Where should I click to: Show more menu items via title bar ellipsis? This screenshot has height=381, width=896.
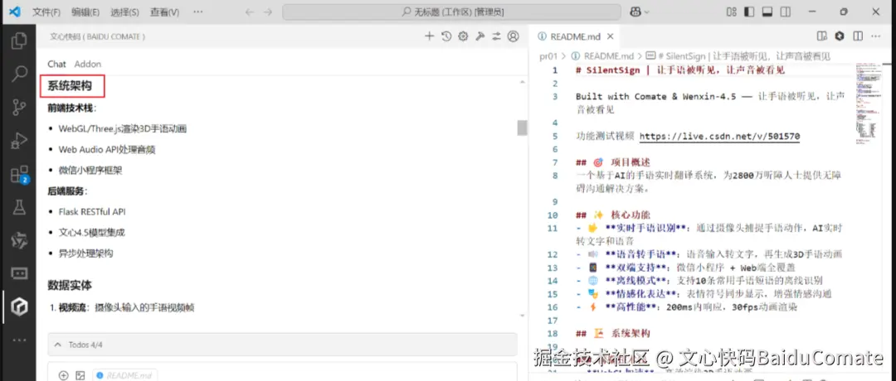197,12
